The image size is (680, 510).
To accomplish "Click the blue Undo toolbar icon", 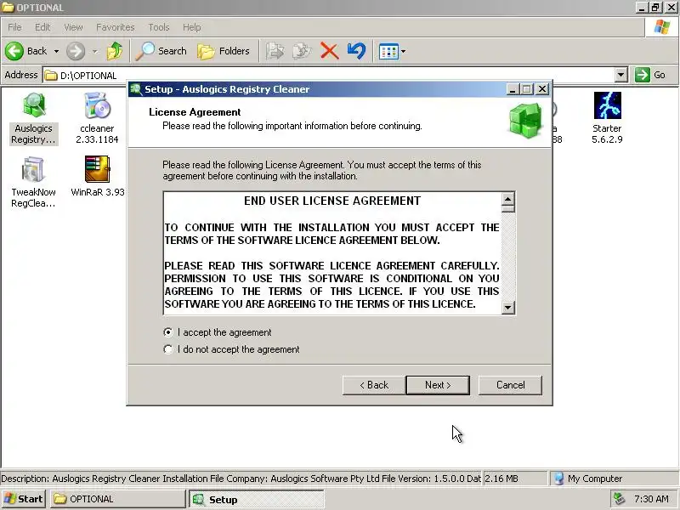I will coord(356,51).
